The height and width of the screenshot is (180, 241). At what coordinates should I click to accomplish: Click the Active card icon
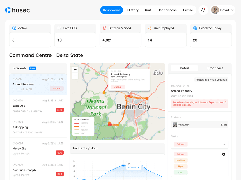(14, 28)
